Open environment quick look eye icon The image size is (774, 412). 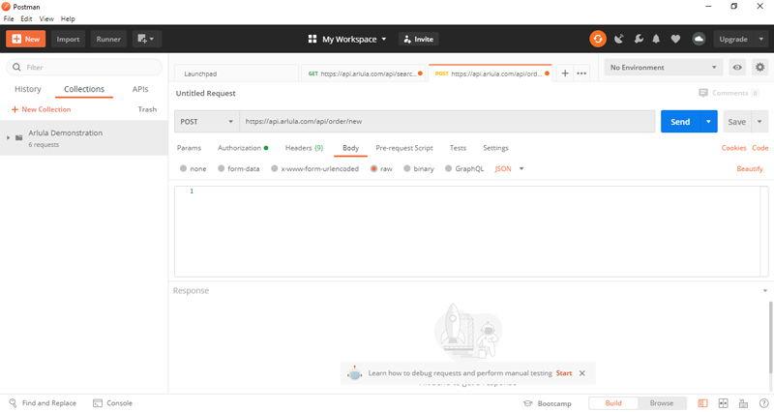click(737, 67)
